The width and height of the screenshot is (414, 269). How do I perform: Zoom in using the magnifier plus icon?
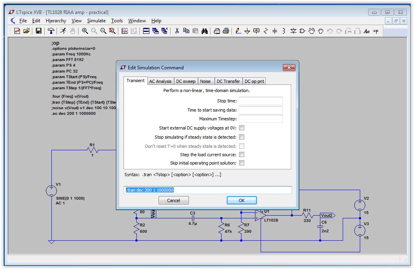point(85,31)
